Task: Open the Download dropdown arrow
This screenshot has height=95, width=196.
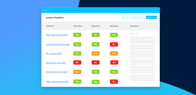Action: 155,17
